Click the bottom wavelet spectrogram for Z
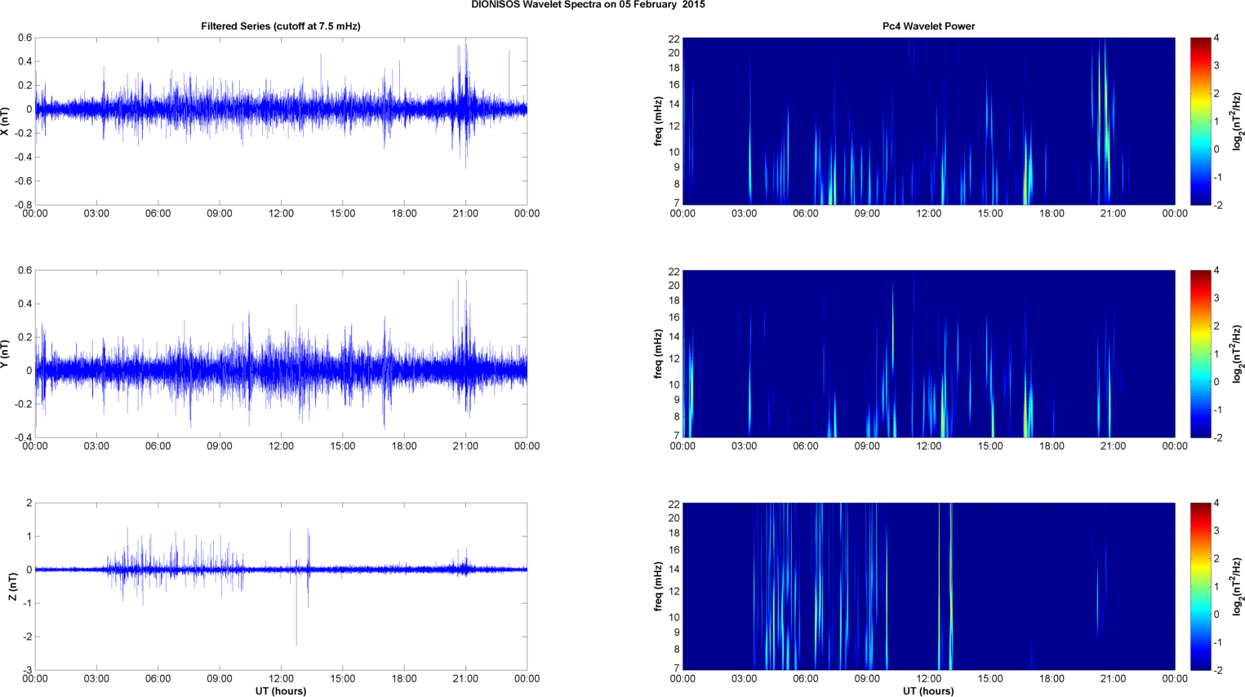 coord(928,586)
